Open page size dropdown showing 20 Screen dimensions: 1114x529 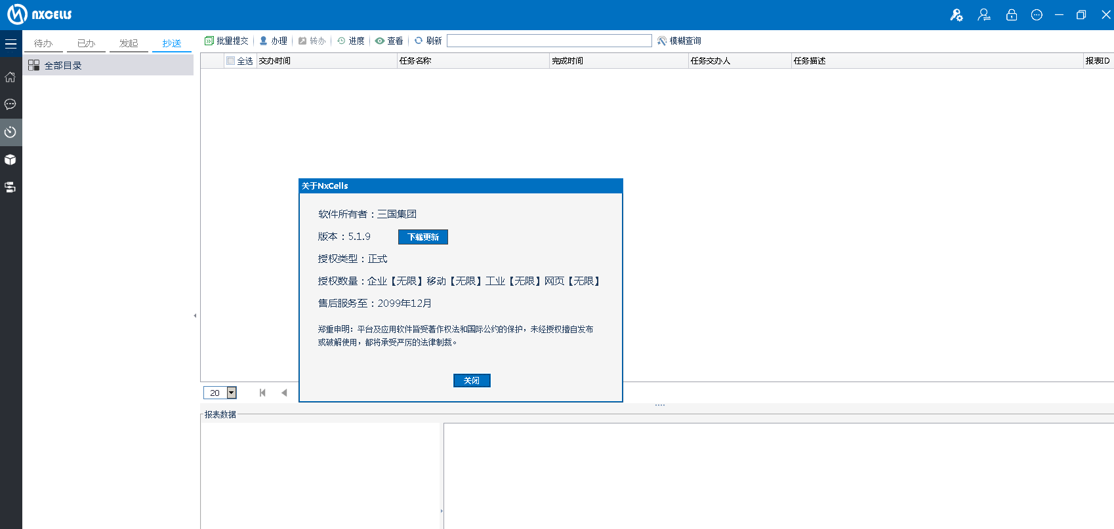232,393
